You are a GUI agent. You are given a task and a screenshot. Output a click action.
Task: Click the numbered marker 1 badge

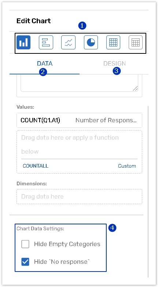82,26
